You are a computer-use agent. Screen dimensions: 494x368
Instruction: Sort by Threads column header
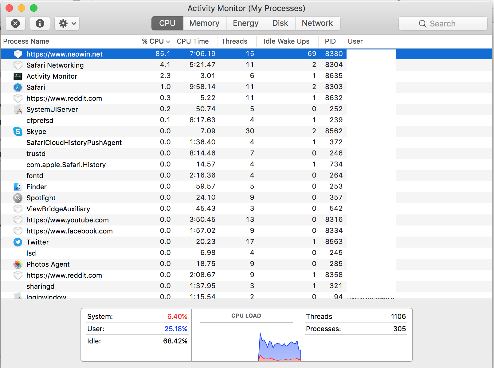[237, 41]
